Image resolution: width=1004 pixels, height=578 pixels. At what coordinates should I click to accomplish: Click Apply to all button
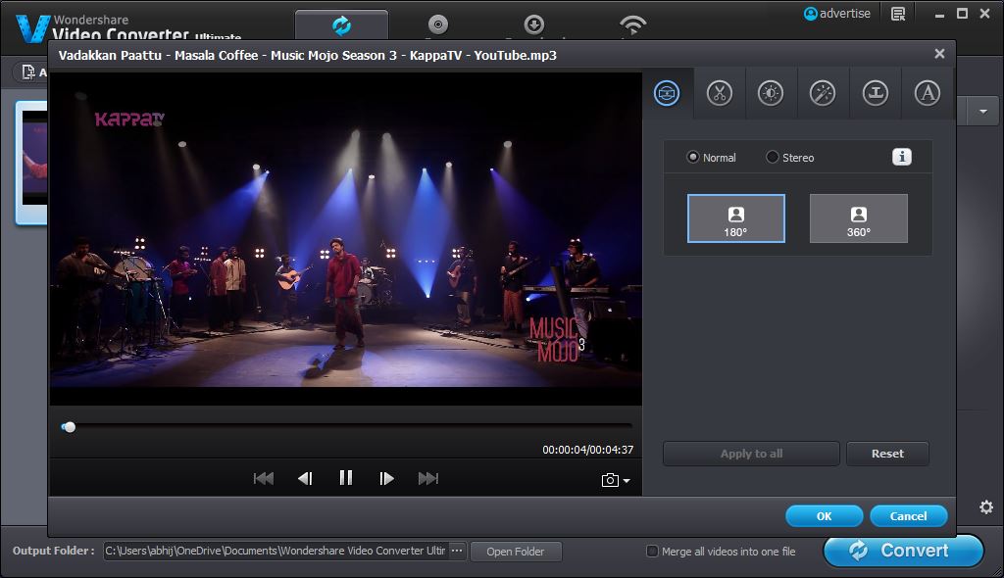point(750,453)
